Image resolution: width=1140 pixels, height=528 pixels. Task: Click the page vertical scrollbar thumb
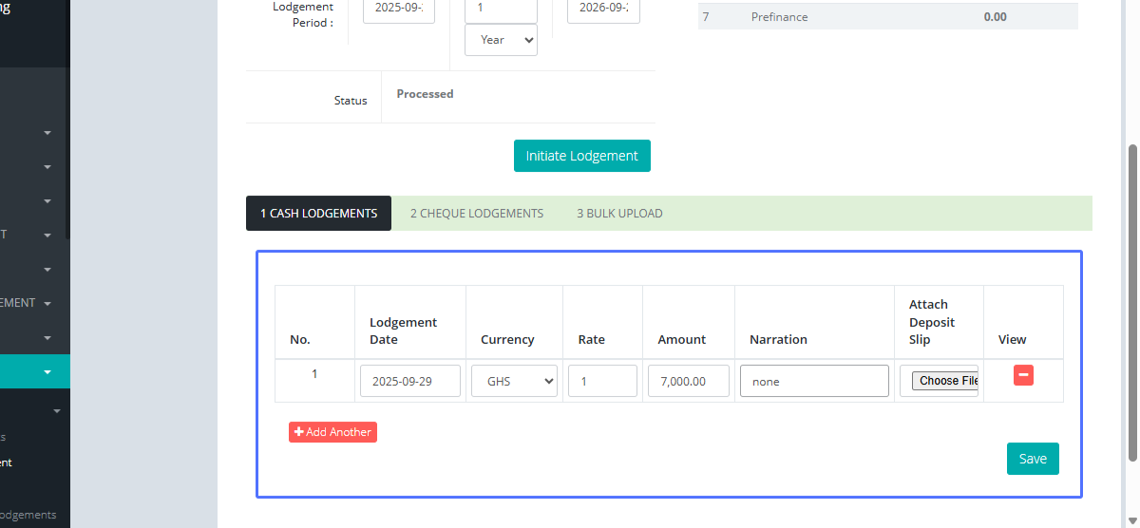point(1131,304)
